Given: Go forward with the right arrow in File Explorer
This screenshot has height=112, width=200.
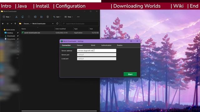Looking at the screenshot, I should point(7,24).
